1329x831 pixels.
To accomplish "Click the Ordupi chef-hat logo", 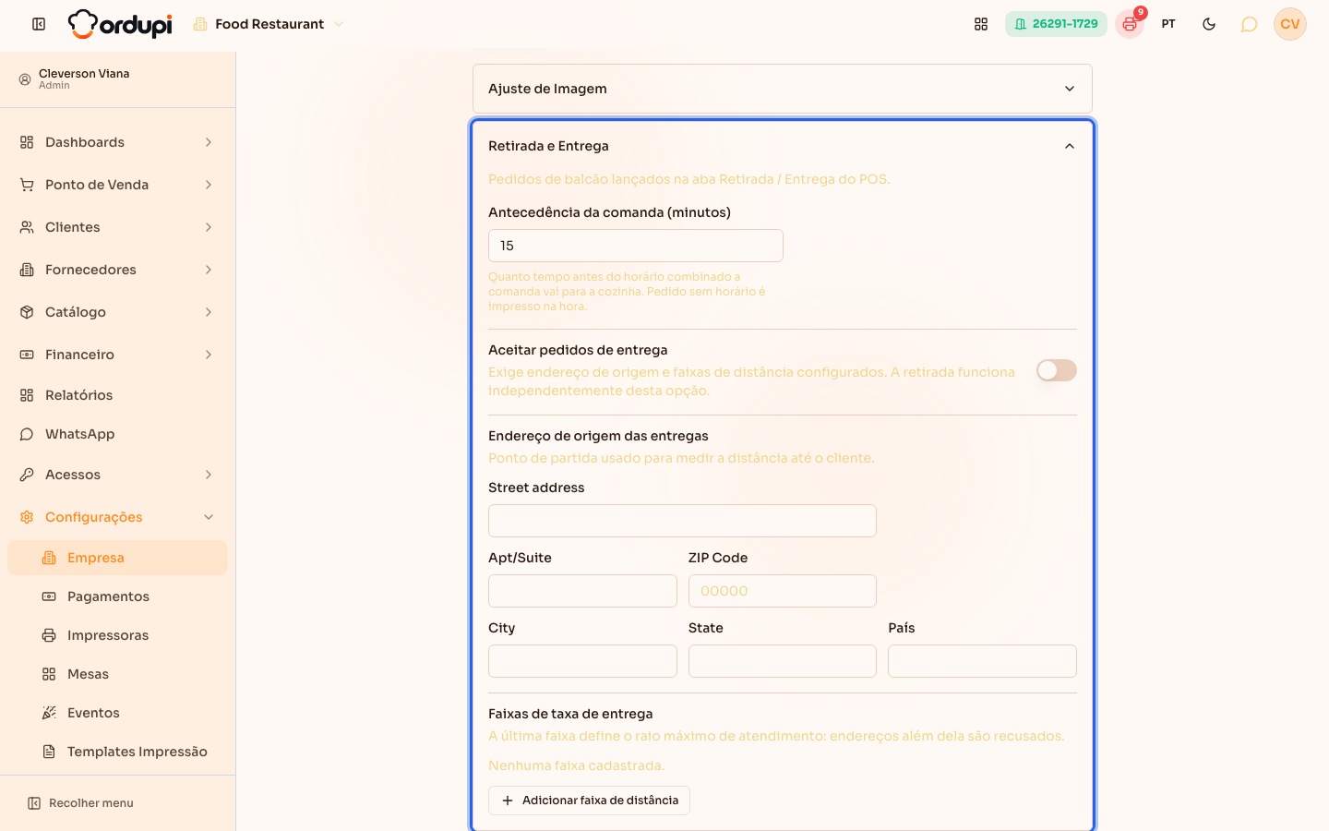I will (x=120, y=24).
